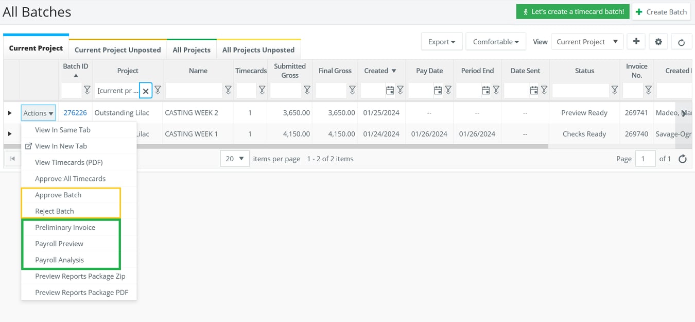Open the items per page dropdown
695x322 pixels.
coord(235,159)
